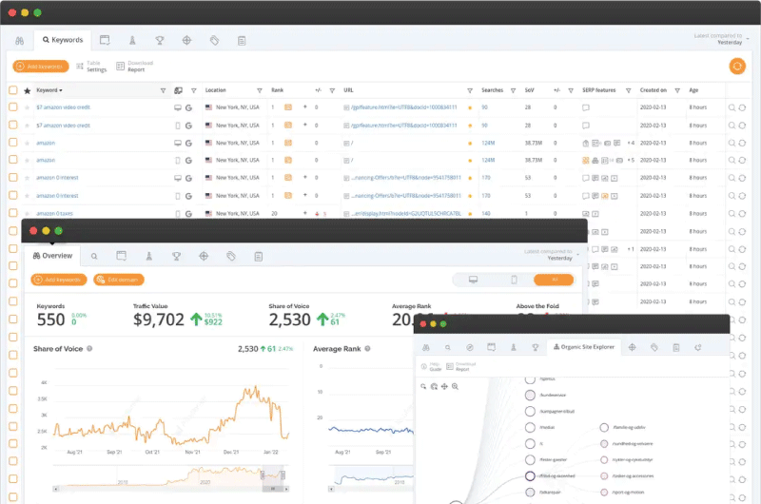This screenshot has width=761, height=504.
Task: Select the Overview tab in the middle window
Action: point(52,256)
